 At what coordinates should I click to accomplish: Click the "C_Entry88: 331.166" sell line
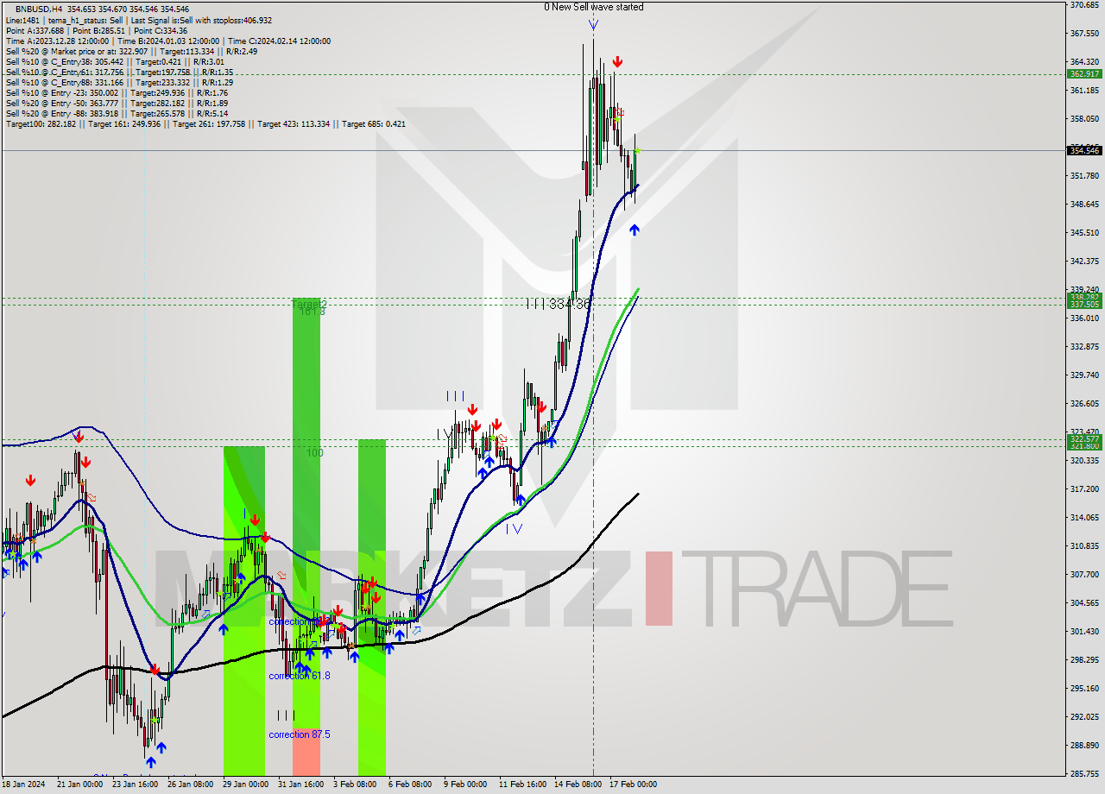point(119,82)
